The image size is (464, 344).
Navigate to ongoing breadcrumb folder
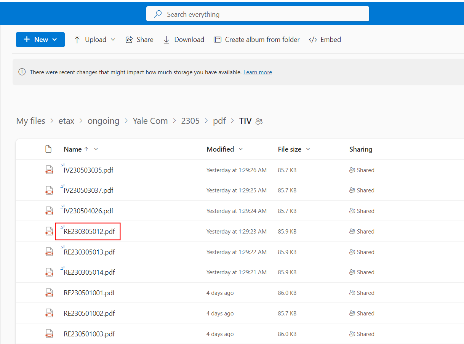tap(103, 121)
